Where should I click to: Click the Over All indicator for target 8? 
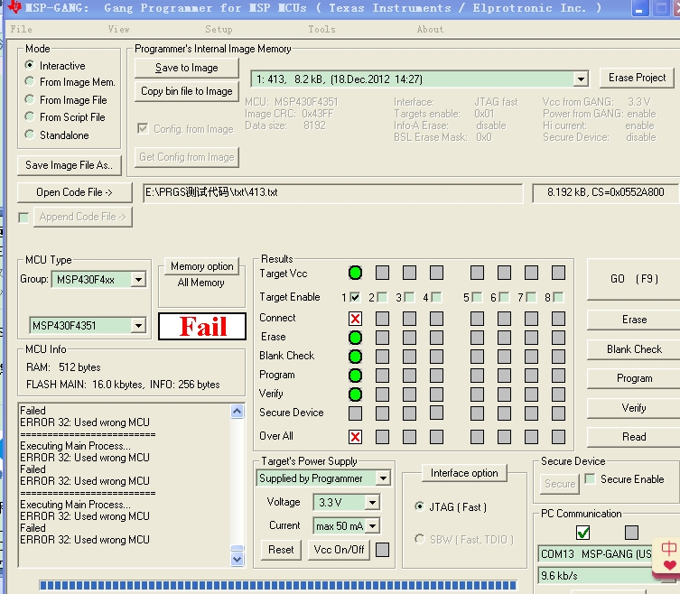(x=558, y=437)
